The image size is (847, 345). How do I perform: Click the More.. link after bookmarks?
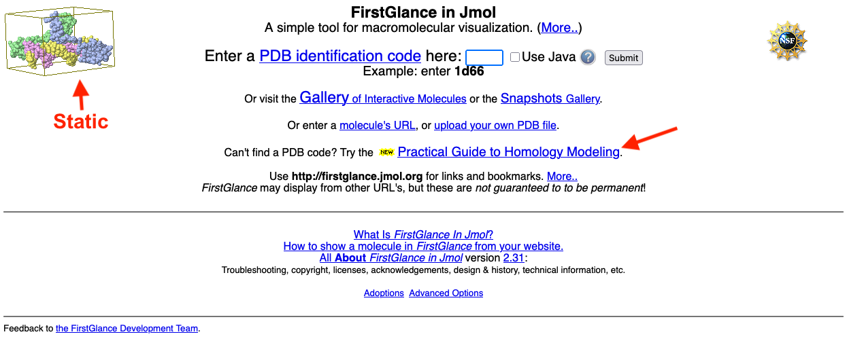[x=562, y=177]
